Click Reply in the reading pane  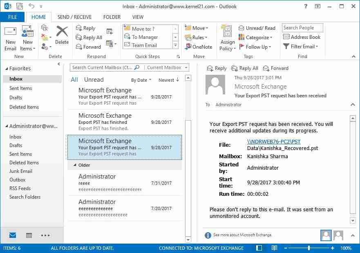(x=217, y=68)
